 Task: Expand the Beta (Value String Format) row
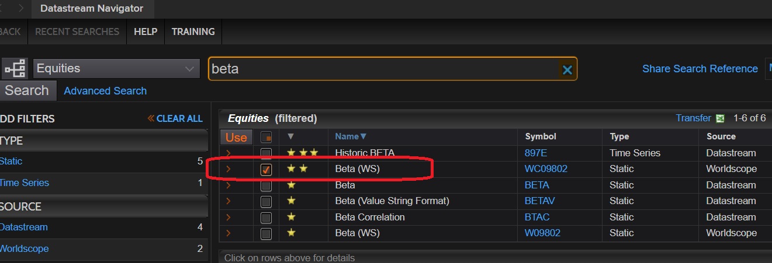[229, 201]
